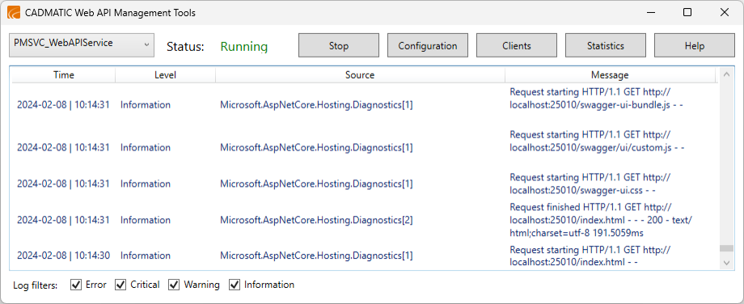This screenshot has height=304, width=744.
Task: Click the Source column header
Action: (x=360, y=75)
